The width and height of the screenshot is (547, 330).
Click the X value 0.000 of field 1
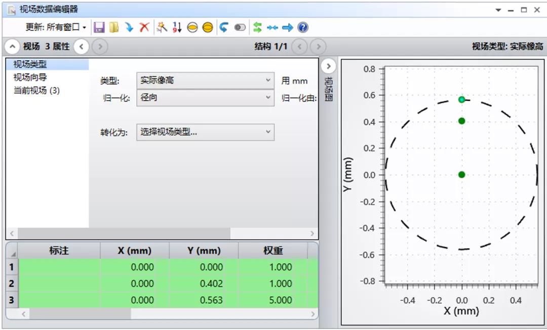point(135,267)
